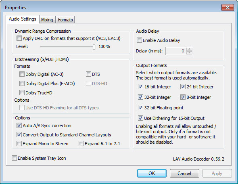The image size is (238, 184).
Task: Uncheck Auto A/V Sync correction
Action: pos(19,125)
